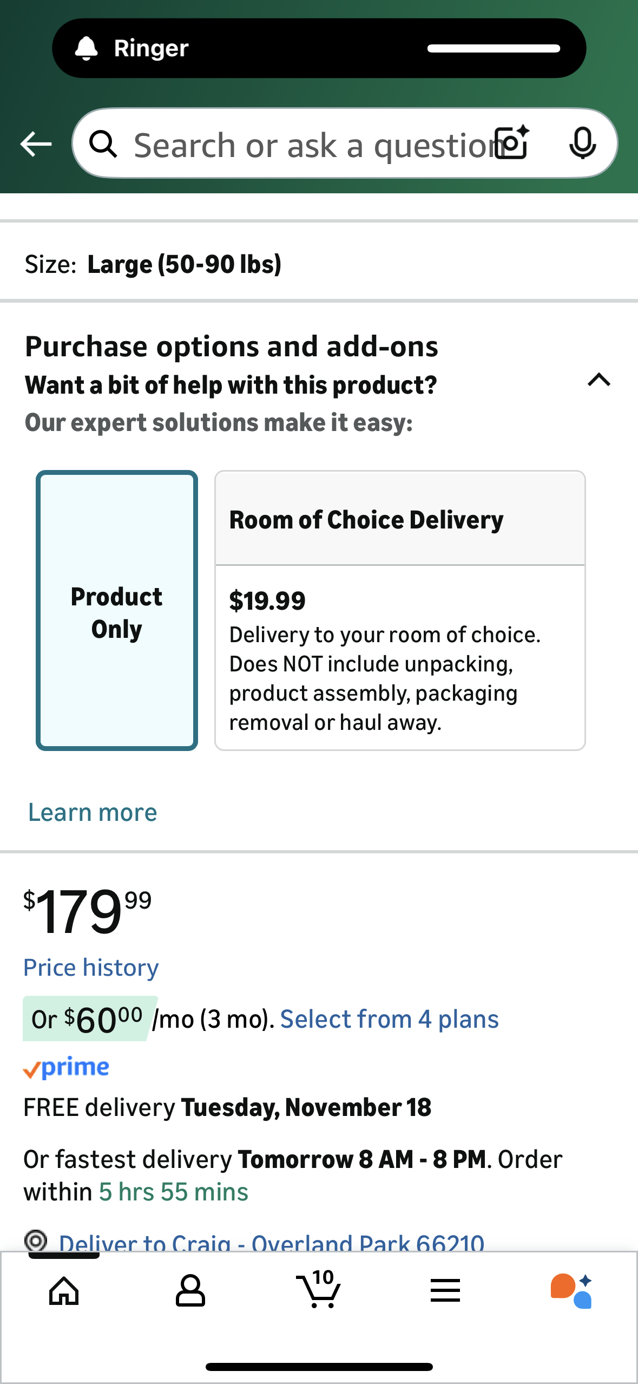Tap the Ringer bell icon
638x1384 pixels.
(86, 49)
